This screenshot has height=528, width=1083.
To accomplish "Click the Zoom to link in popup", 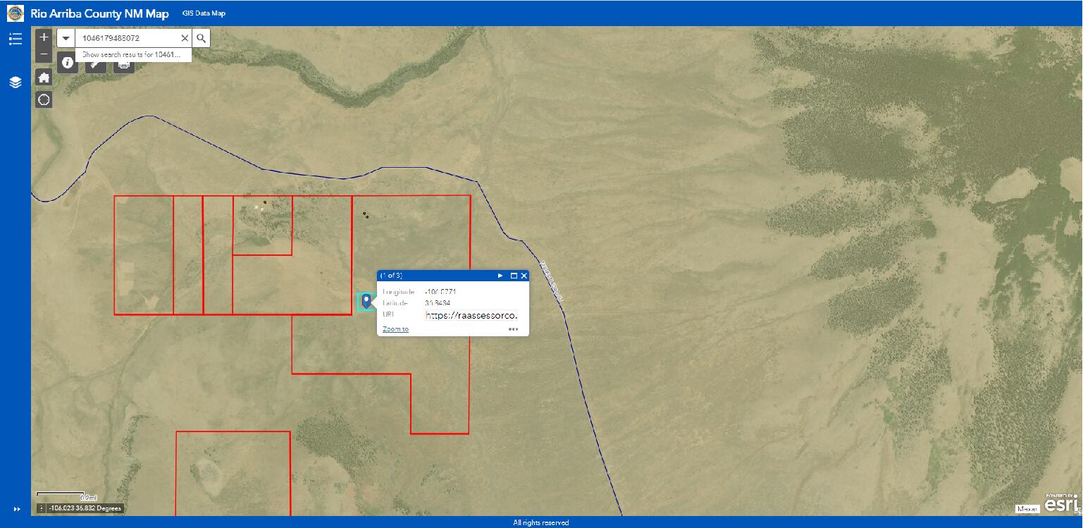I will click(x=394, y=329).
